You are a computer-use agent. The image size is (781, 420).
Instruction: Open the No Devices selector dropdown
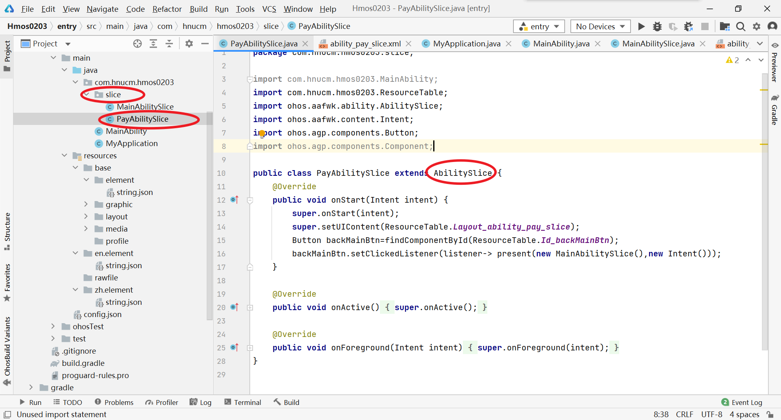[x=600, y=26]
